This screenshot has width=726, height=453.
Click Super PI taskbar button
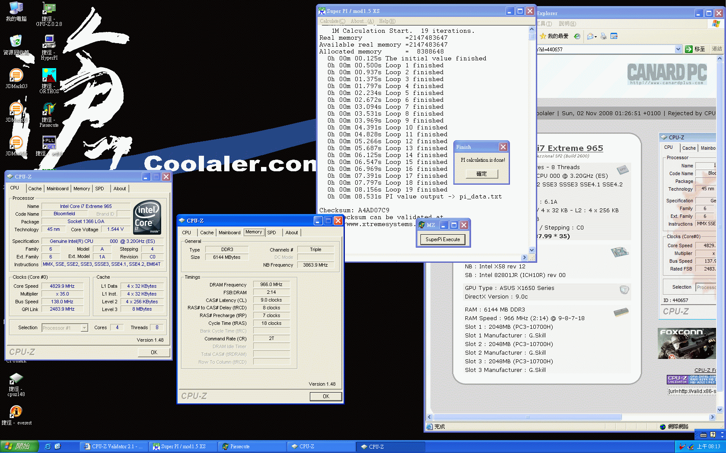183,447
